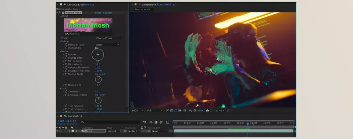353x139 pixels.
Task: Enable stopwatch for Motion Angle
Action: [x=66, y=74]
